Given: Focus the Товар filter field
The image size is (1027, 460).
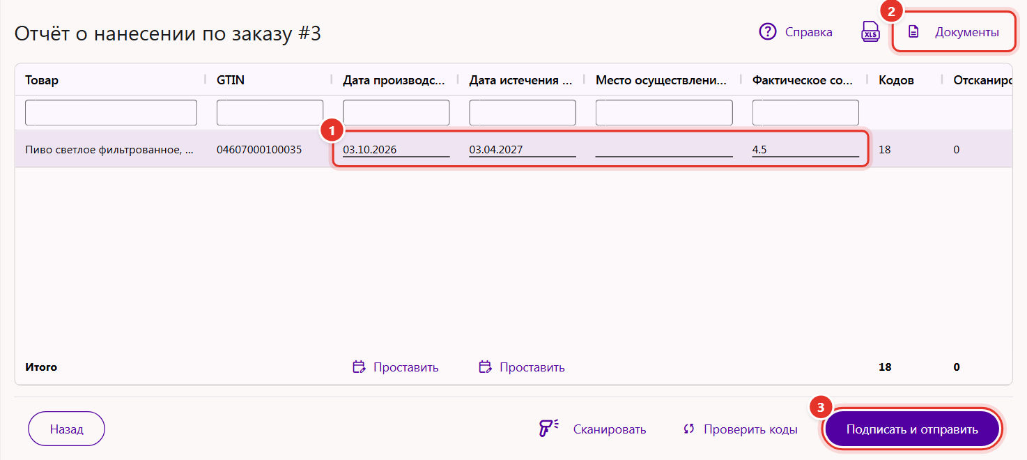Looking at the screenshot, I should point(111,113).
